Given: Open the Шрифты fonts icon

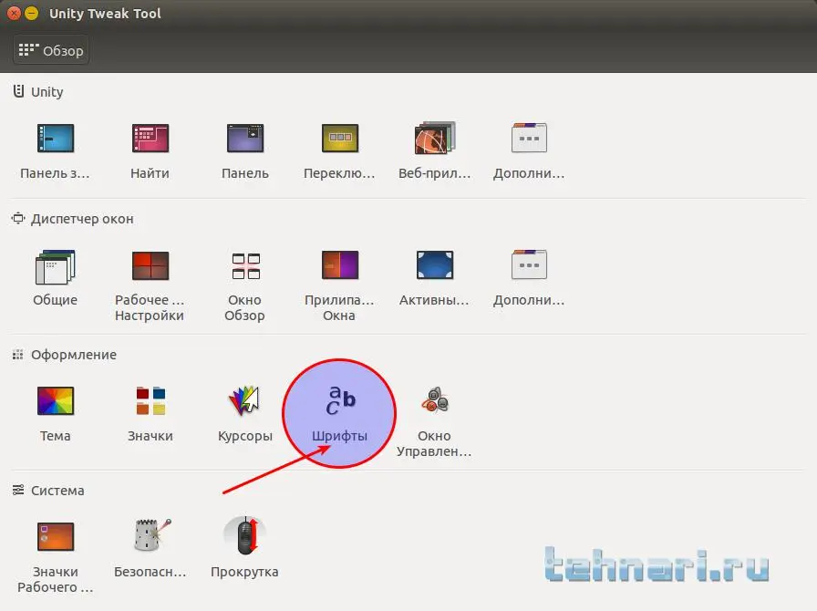Looking at the screenshot, I should click(x=340, y=400).
